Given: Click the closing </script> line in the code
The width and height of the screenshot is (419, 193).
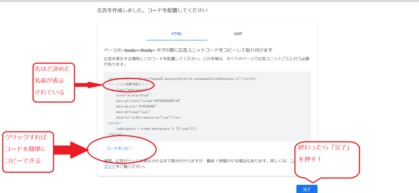Looking at the screenshot, I should click(116, 134).
